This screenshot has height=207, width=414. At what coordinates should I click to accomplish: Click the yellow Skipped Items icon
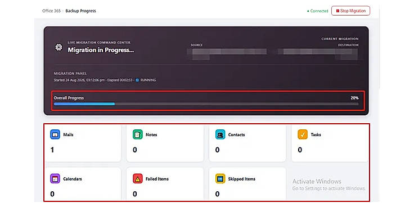[220, 179]
